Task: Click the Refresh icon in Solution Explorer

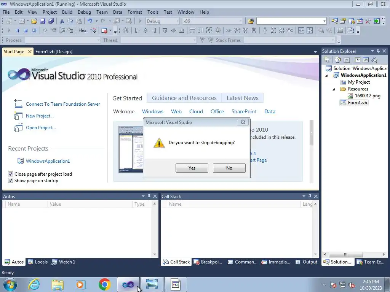Action: point(347,60)
